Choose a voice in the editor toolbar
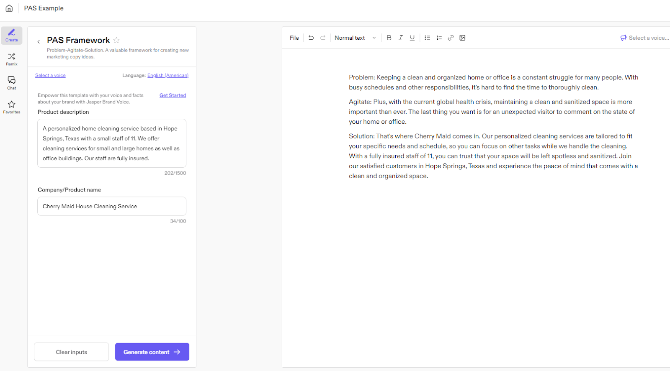 [644, 38]
